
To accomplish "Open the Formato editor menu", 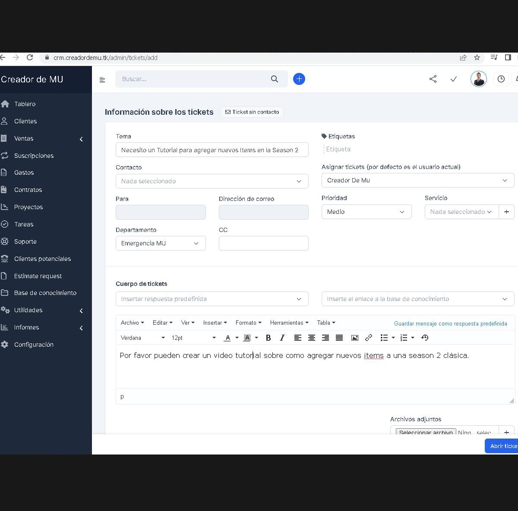I will pos(249,323).
